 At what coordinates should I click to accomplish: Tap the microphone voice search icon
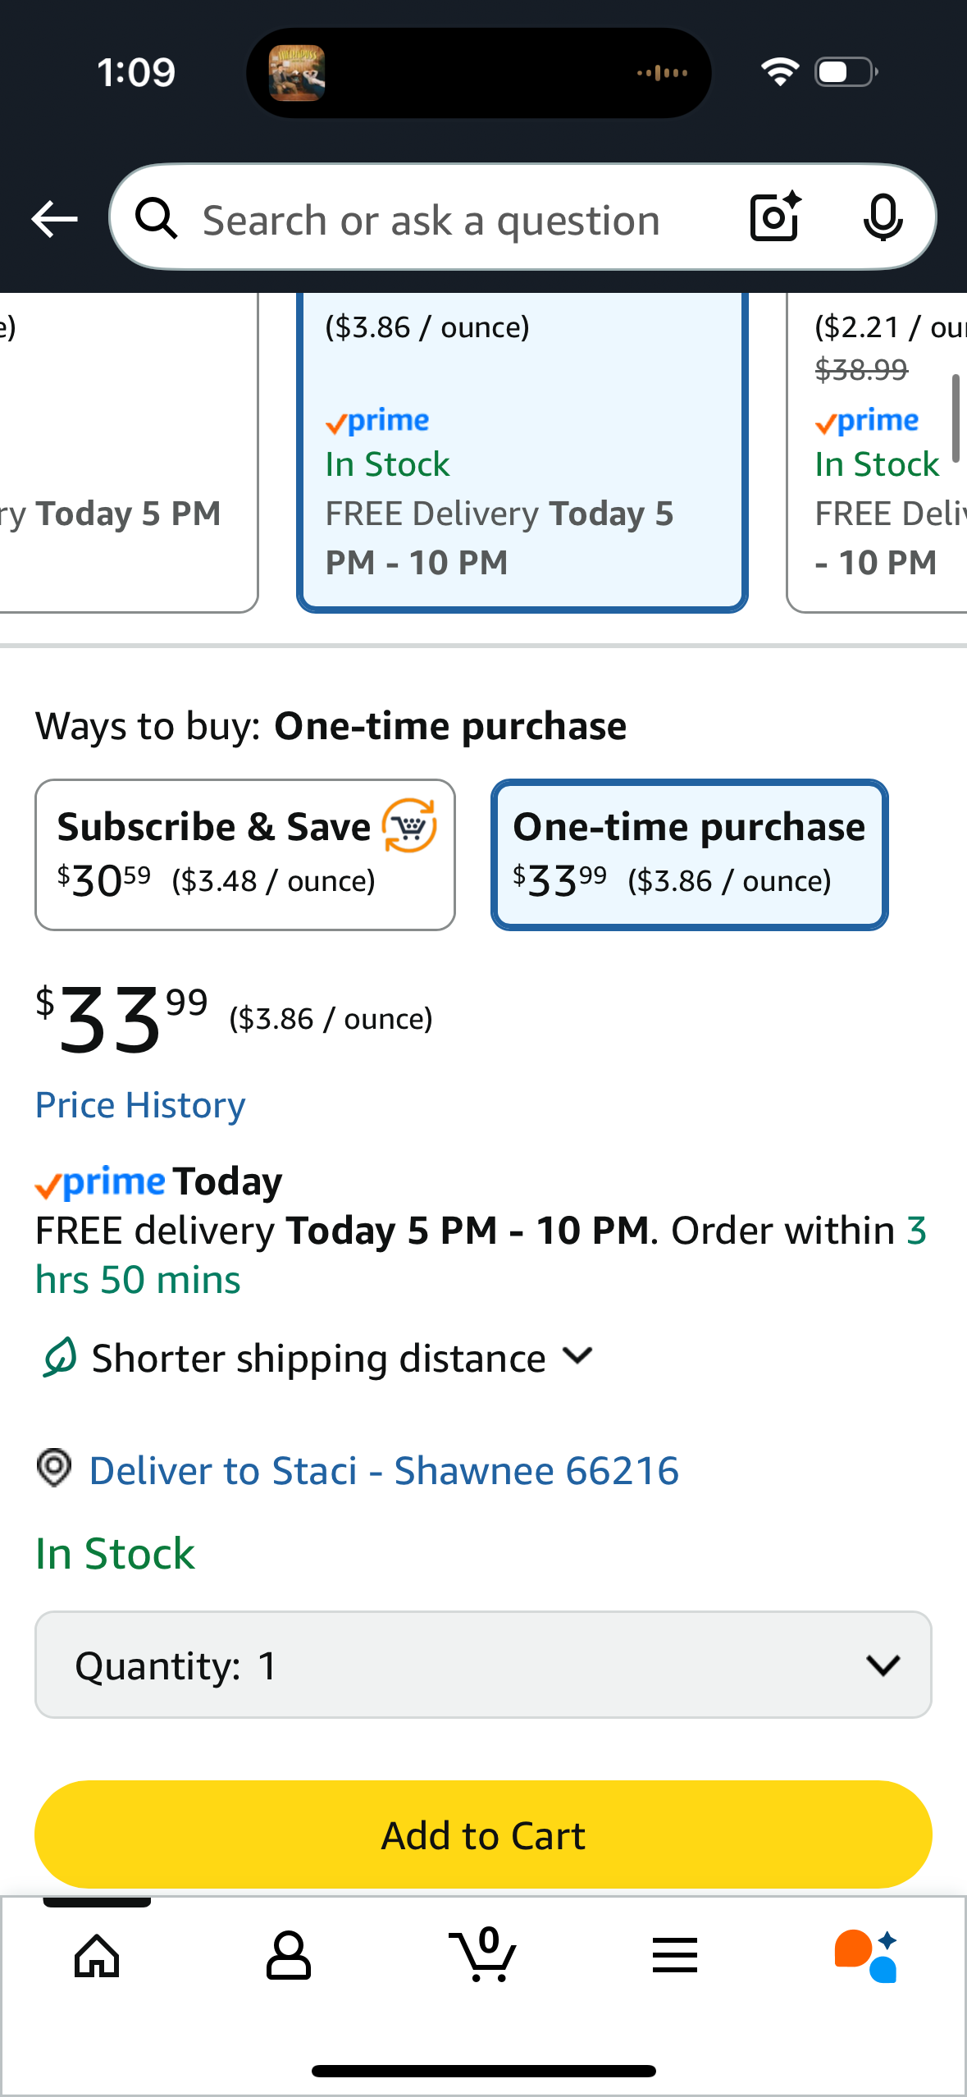point(883,217)
